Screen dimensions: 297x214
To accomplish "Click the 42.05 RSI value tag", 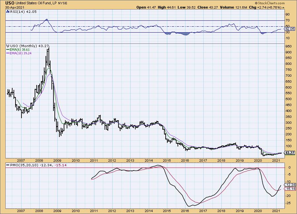I will pyautogui.click(x=290, y=29).
